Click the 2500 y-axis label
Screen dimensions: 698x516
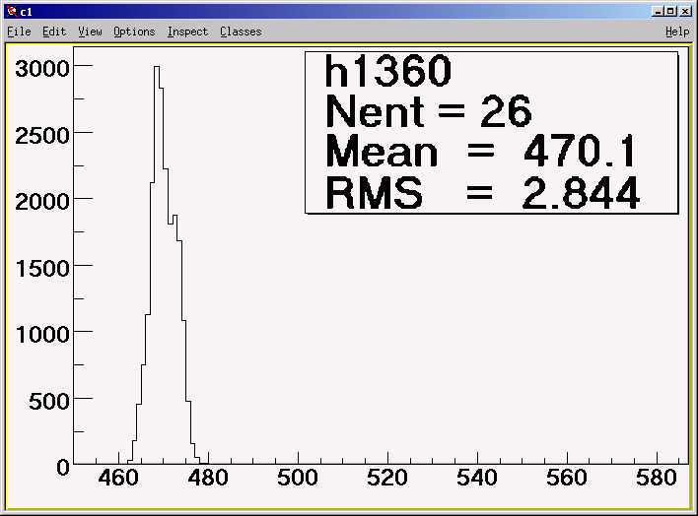click(x=42, y=135)
